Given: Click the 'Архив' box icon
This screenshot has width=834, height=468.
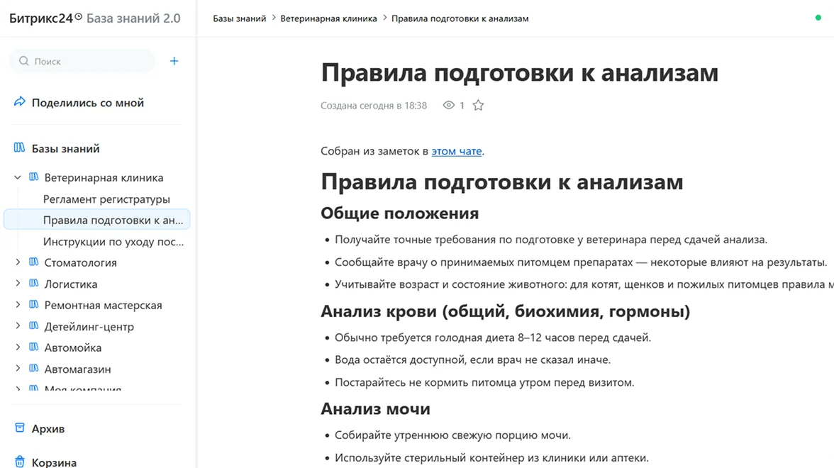Looking at the screenshot, I should [20, 428].
